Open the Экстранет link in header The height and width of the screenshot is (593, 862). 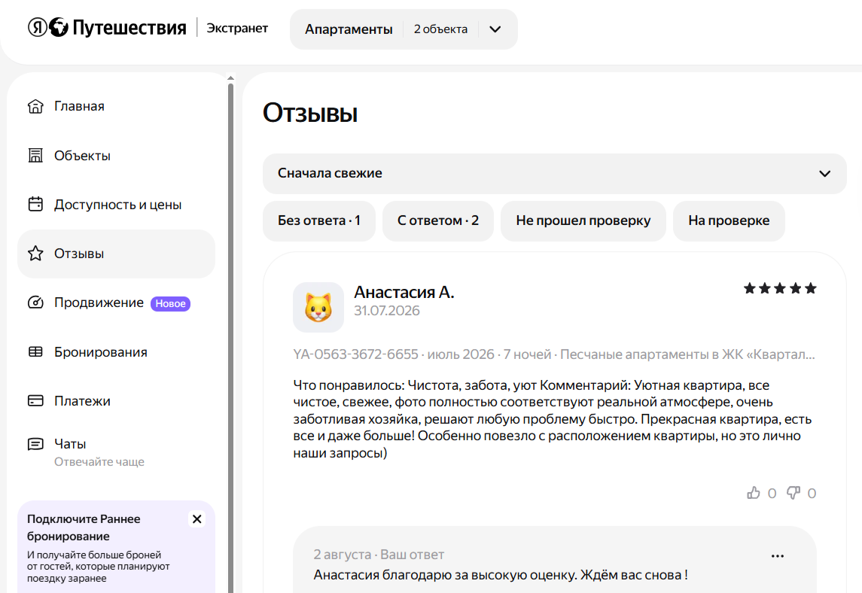[x=237, y=28]
